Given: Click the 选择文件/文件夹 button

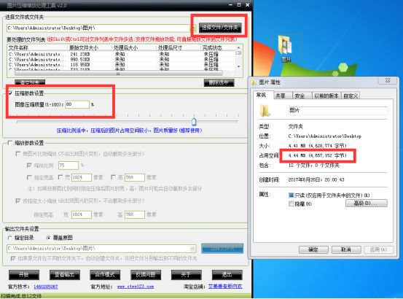Looking at the screenshot, I should 220,28.
